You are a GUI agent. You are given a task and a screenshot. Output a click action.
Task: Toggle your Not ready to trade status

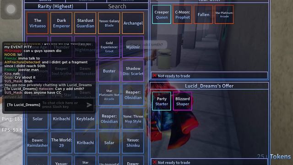[x=209, y=76]
